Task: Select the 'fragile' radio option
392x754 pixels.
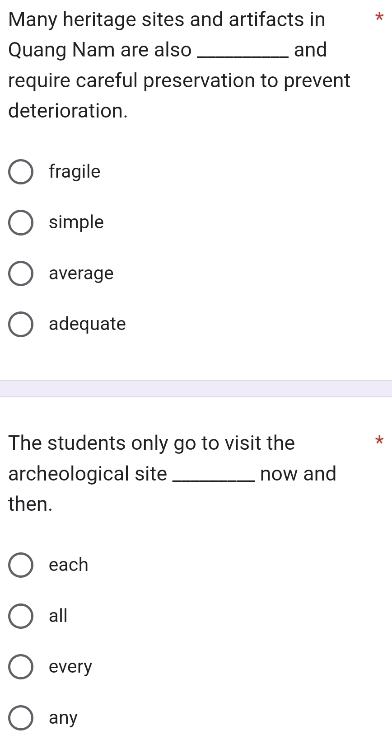Action: point(21,172)
